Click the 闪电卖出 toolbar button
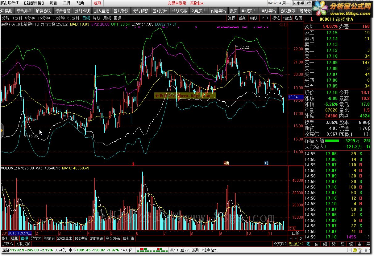The image size is (374, 256). [x=218, y=11]
